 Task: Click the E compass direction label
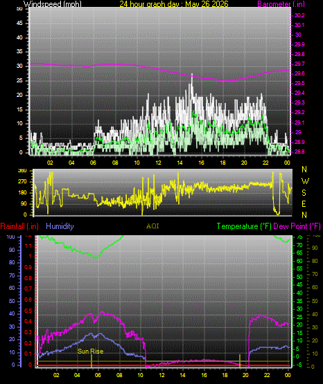coord(304,203)
